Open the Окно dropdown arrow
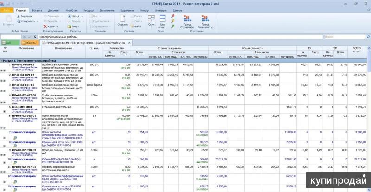The height and width of the screenshot is (192, 371). click(x=152, y=27)
